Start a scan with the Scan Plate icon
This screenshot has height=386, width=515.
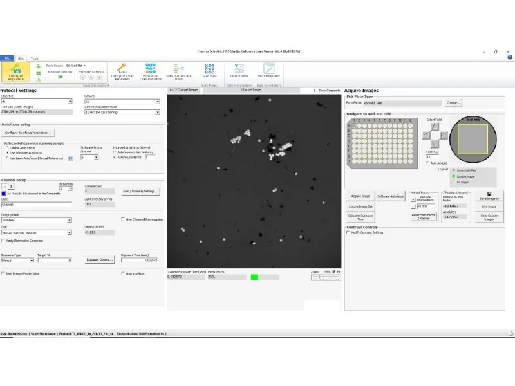pos(209,69)
